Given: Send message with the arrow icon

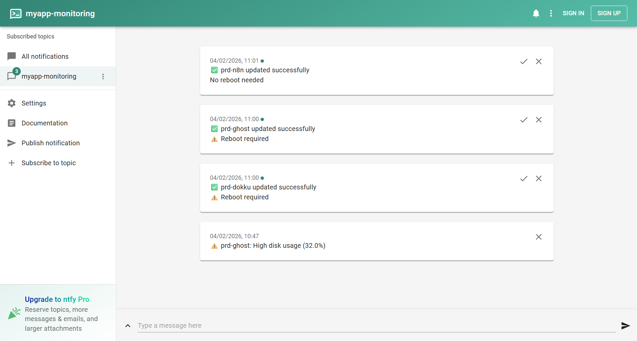Looking at the screenshot, I should pyautogui.click(x=625, y=325).
